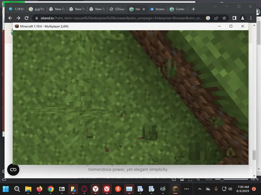Click the code brackets icon in background bar
Viewport: 261px width, 195px height.
[x=198, y=180]
